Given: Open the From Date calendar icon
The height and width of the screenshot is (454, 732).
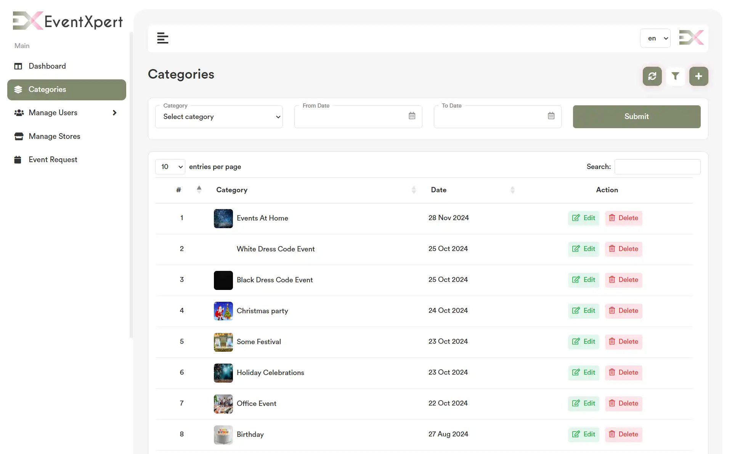Looking at the screenshot, I should tap(411, 116).
